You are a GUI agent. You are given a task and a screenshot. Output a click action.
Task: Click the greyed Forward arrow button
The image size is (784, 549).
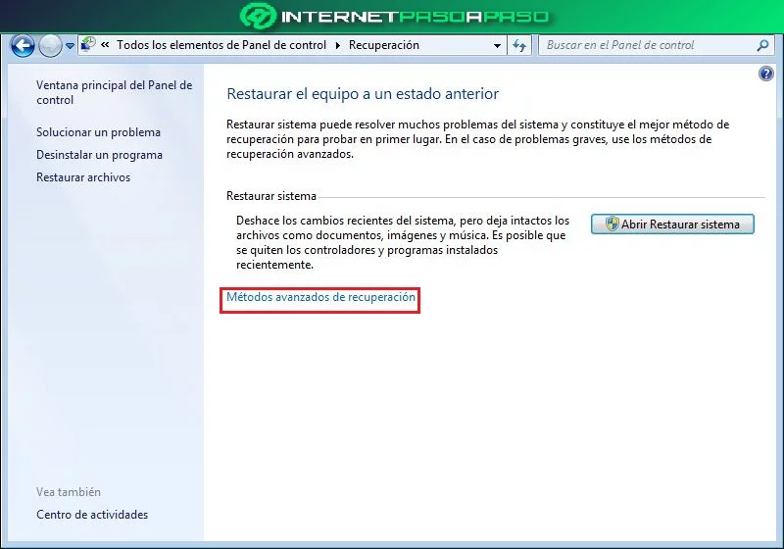click(50, 46)
